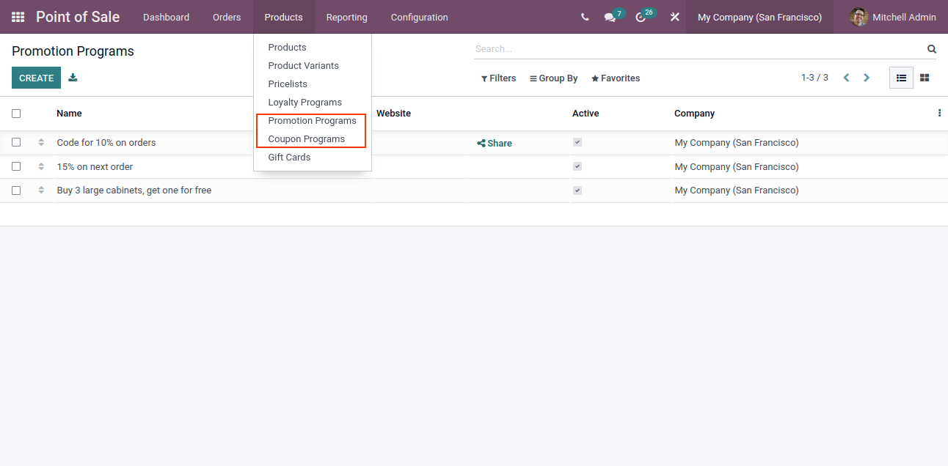
Task: Open My Company (San Francisco) switcher
Action: point(759,17)
